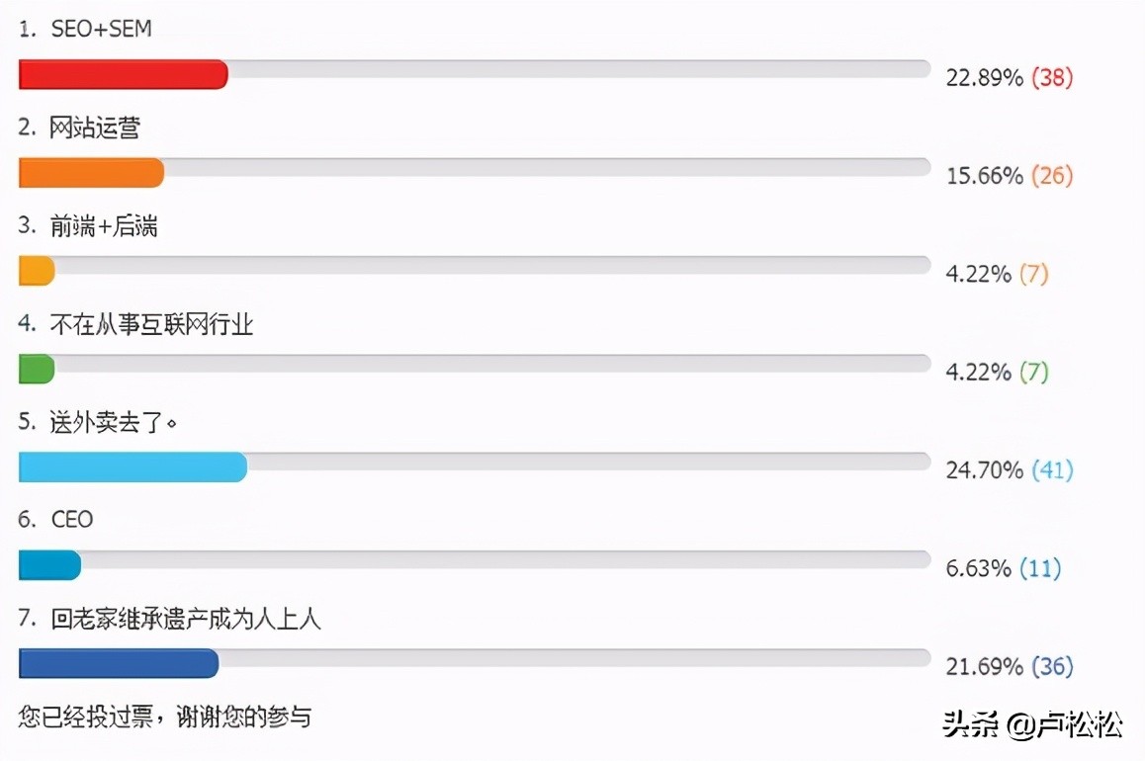
Task: Select option label 5. 送外卖去了
Action: (98, 422)
